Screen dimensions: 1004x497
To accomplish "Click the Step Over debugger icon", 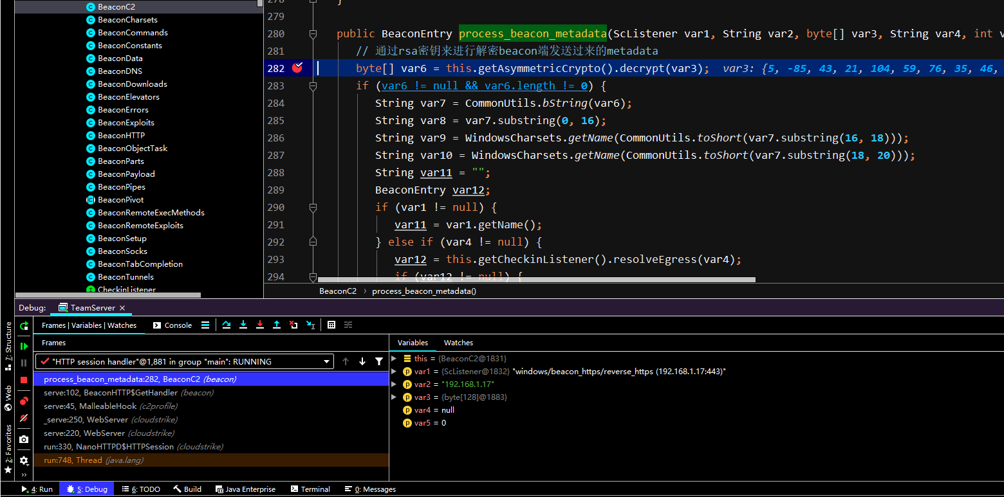I will (x=227, y=325).
